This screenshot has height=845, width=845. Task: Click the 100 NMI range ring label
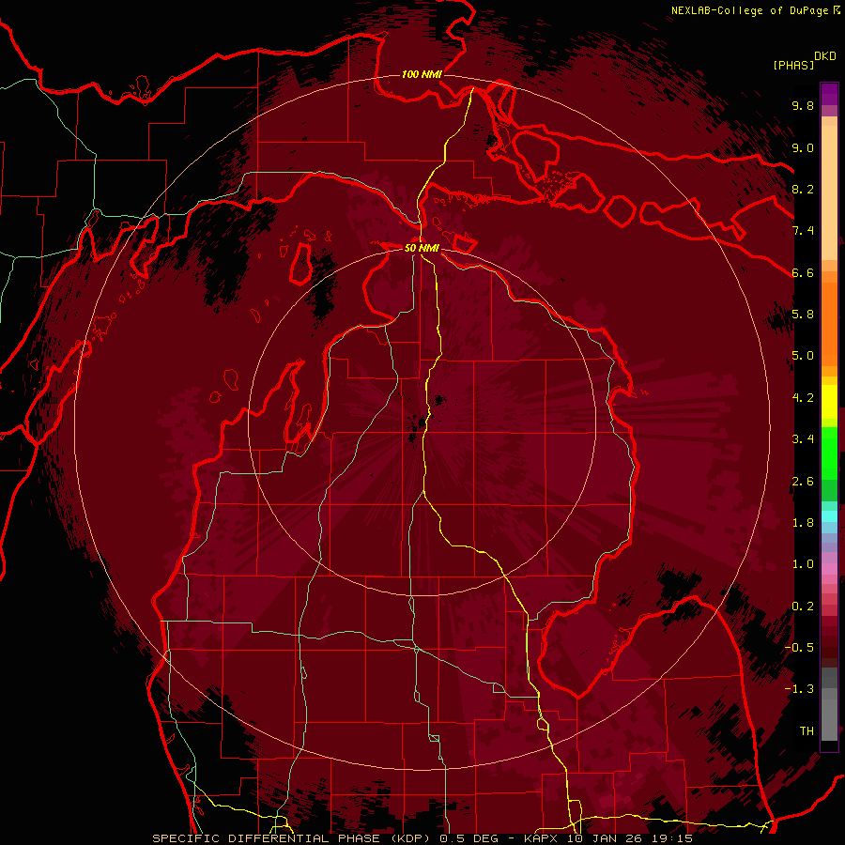[422, 74]
